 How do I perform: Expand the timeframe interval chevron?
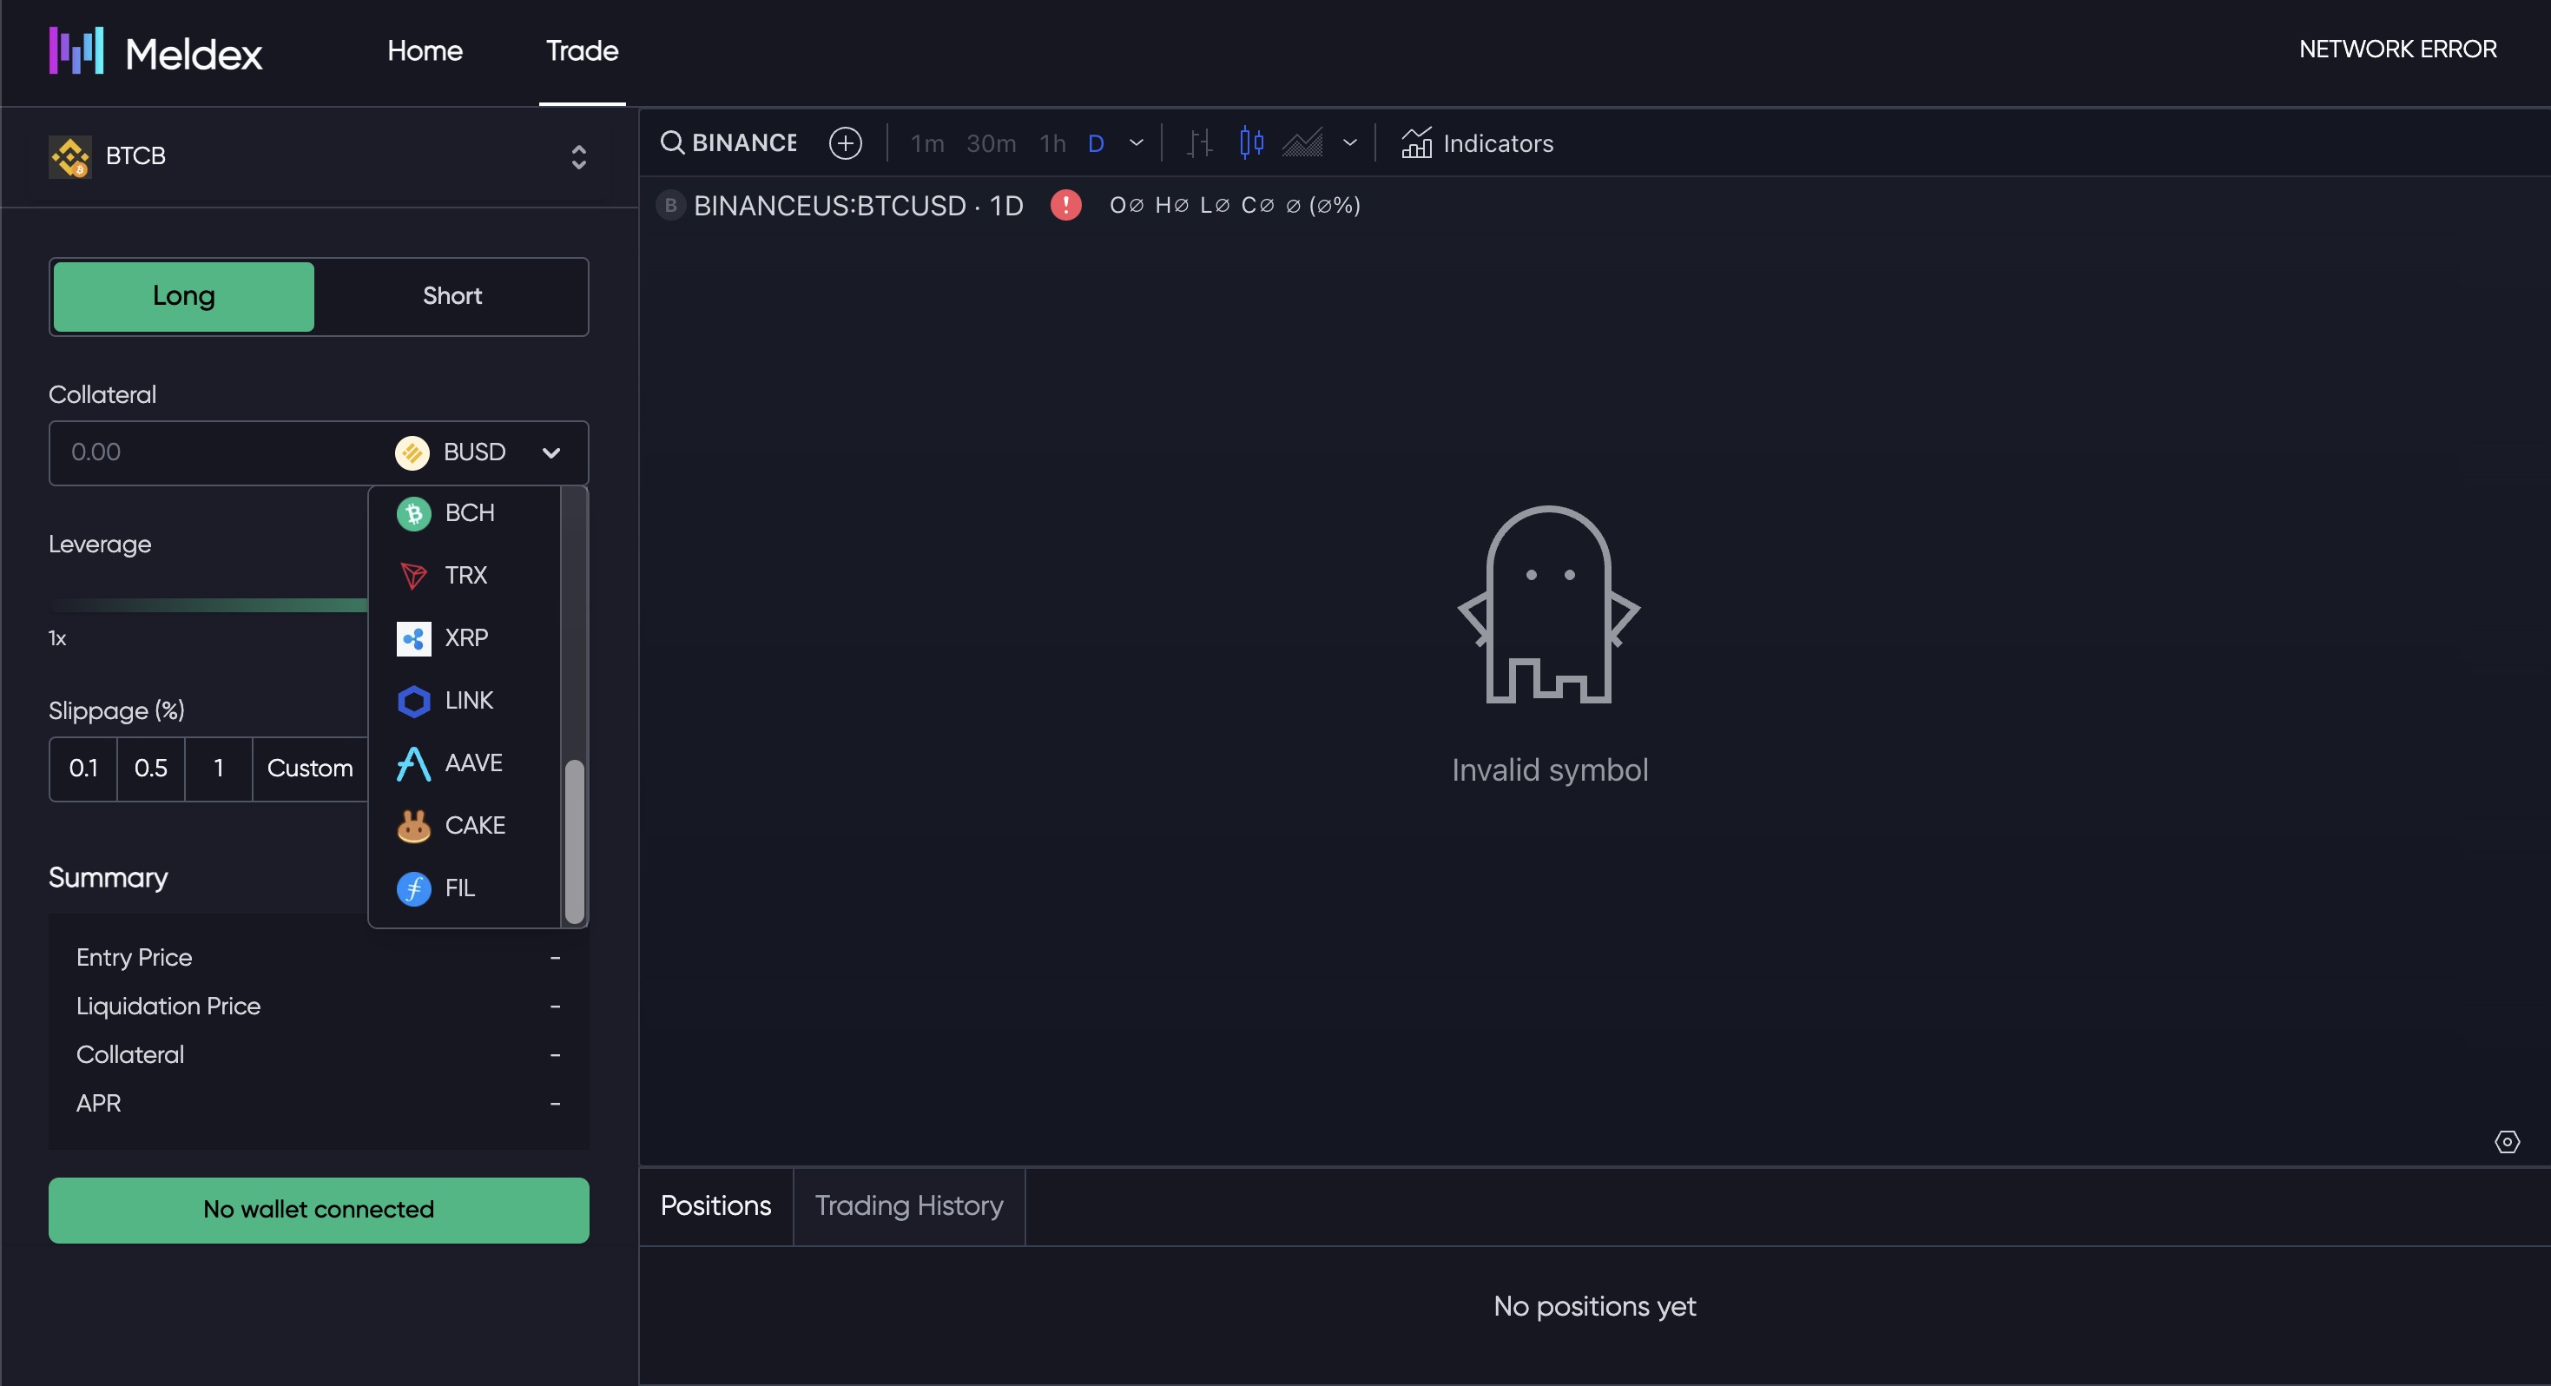(x=1136, y=142)
